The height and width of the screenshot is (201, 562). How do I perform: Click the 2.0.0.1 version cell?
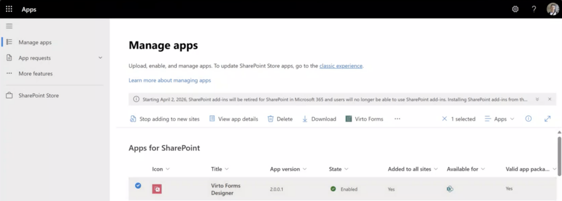[x=277, y=189]
